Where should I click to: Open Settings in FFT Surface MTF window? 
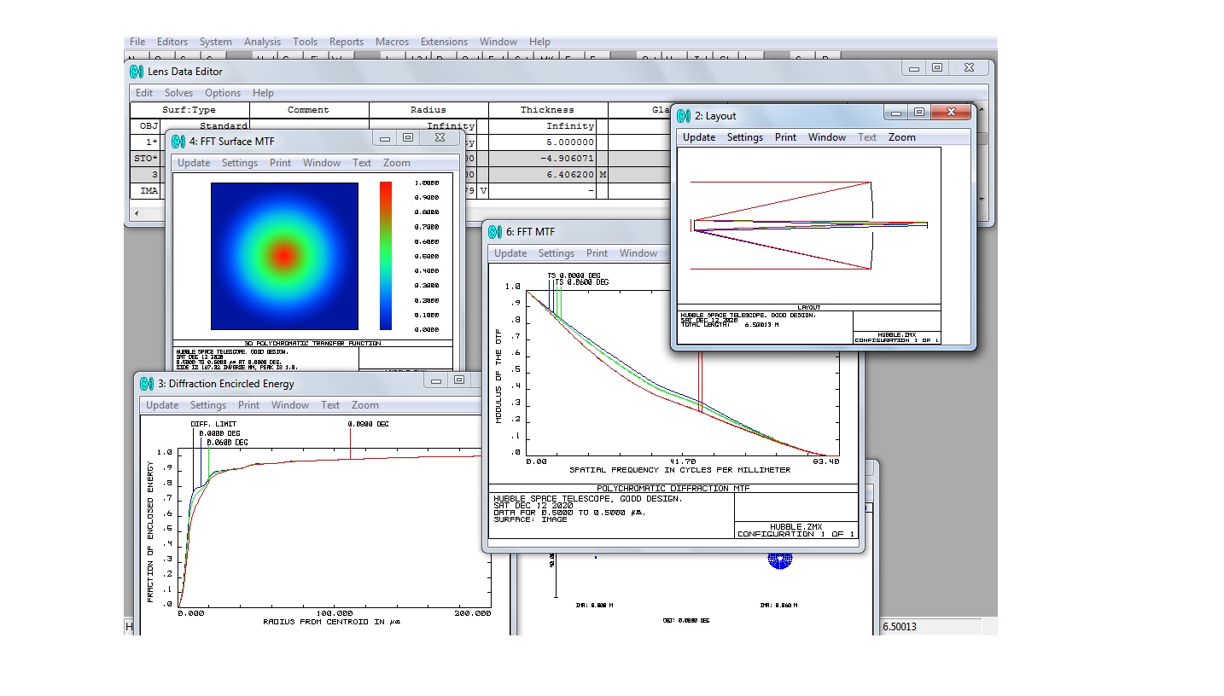[x=239, y=163]
